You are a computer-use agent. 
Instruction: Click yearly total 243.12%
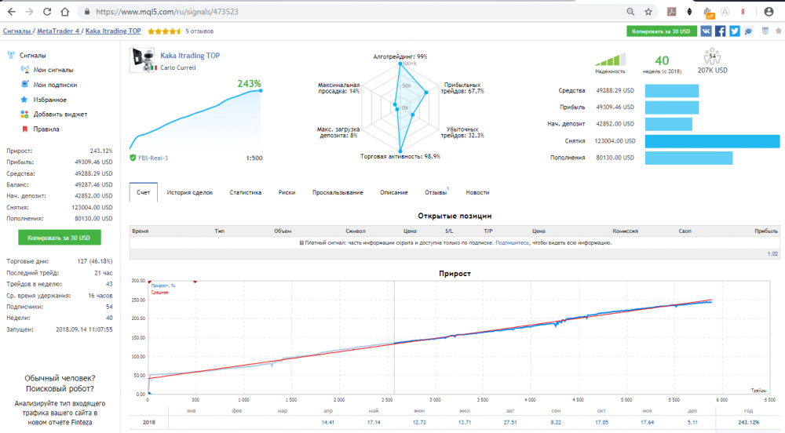coord(748,422)
